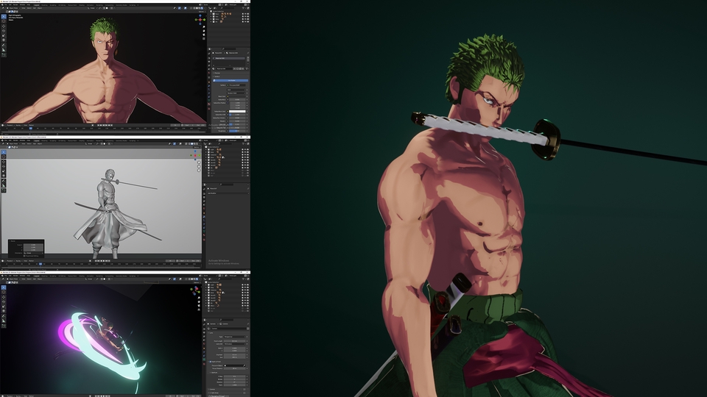This screenshot has width=707, height=397.
Task: Open Material properties tab in top window
Action: point(208,104)
